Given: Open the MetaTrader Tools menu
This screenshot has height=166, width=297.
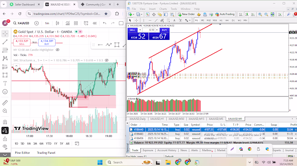Looking at the screenshot, I should coord(174,9).
